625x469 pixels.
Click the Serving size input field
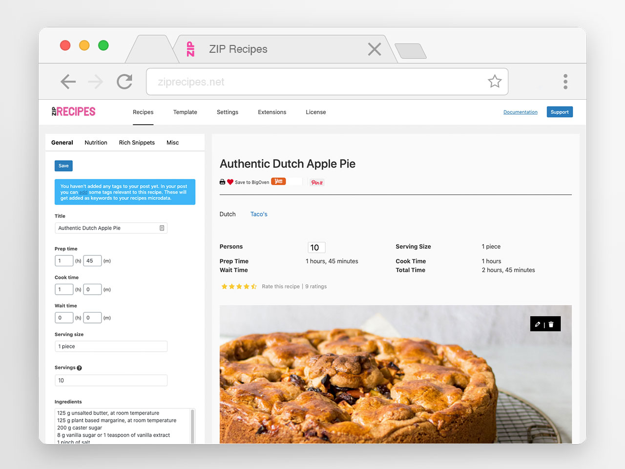point(111,346)
